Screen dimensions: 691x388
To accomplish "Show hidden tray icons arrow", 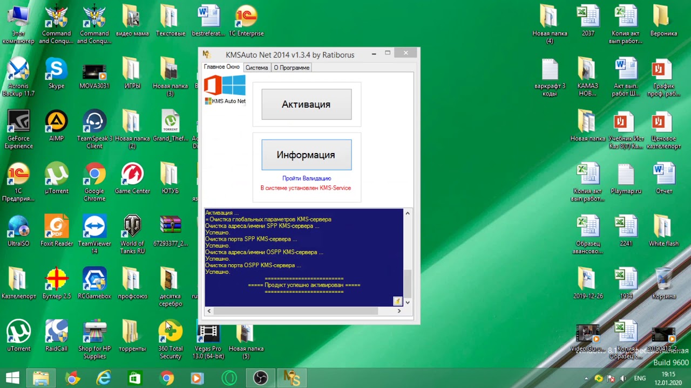I will click(587, 378).
